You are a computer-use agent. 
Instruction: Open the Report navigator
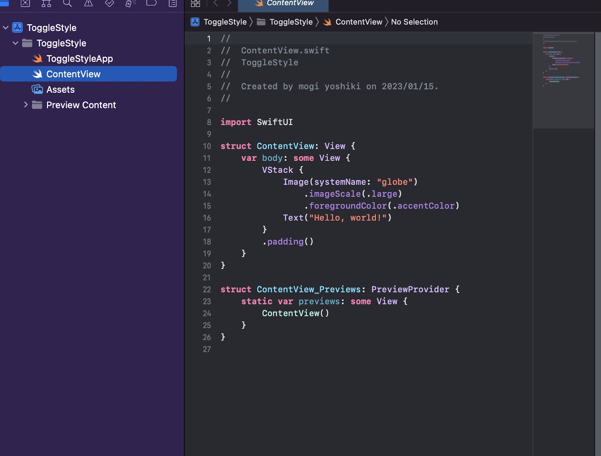click(x=172, y=3)
